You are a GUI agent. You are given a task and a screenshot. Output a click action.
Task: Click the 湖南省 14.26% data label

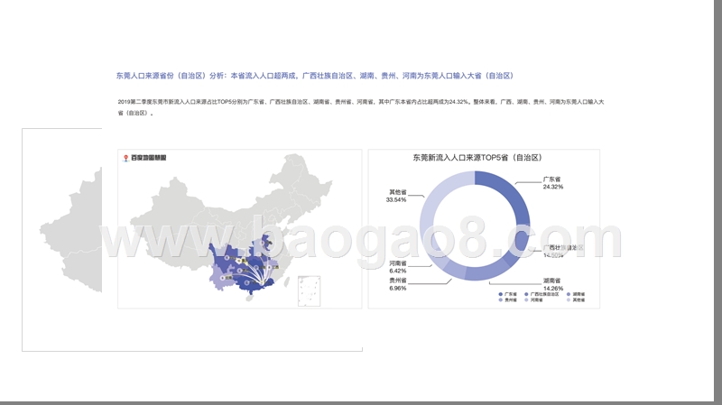pyautogui.click(x=552, y=284)
